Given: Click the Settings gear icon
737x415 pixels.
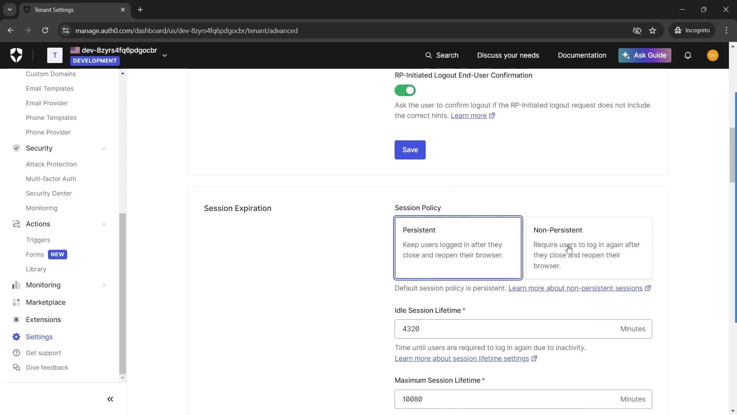Looking at the screenshot, I should coord(16,337).
